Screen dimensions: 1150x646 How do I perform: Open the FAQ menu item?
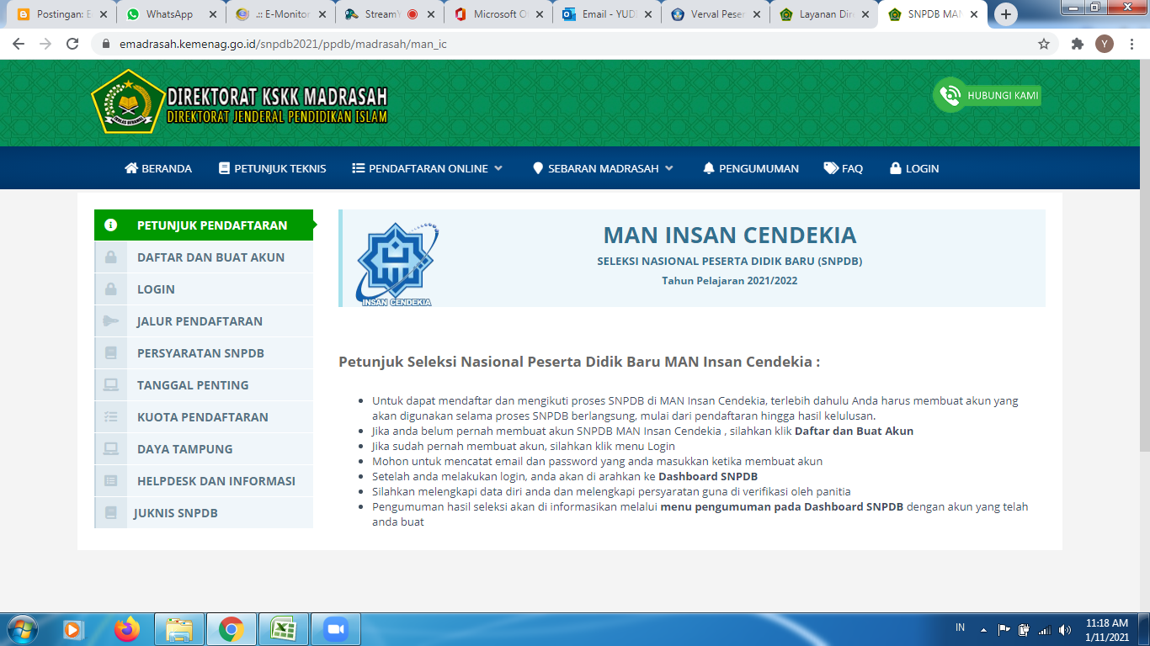pyautogui.click(x=844, y=168)
